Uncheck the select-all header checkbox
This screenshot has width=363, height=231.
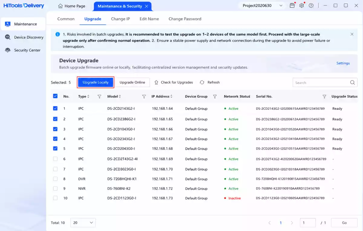[55, 96]
